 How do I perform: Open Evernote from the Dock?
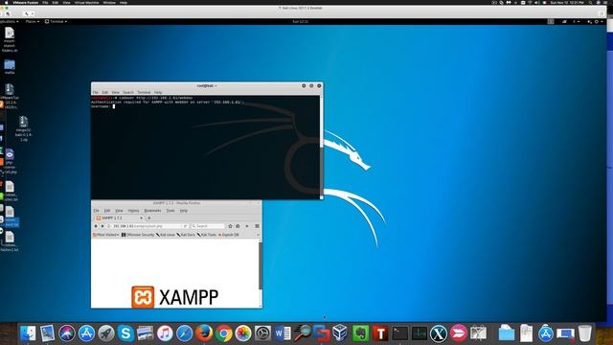(360, 333)
